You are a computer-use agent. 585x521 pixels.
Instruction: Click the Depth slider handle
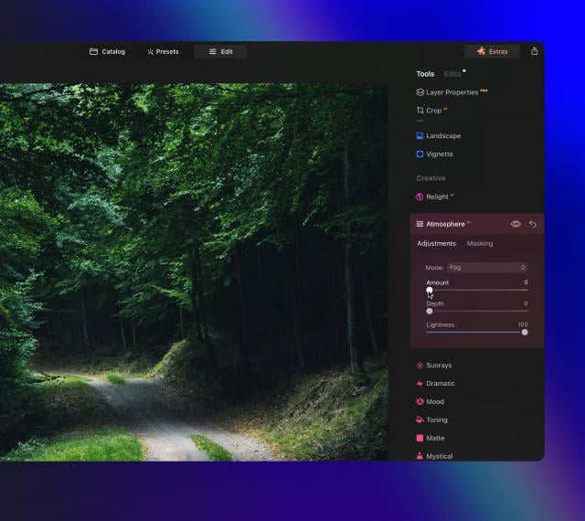[x=430, y=311]
